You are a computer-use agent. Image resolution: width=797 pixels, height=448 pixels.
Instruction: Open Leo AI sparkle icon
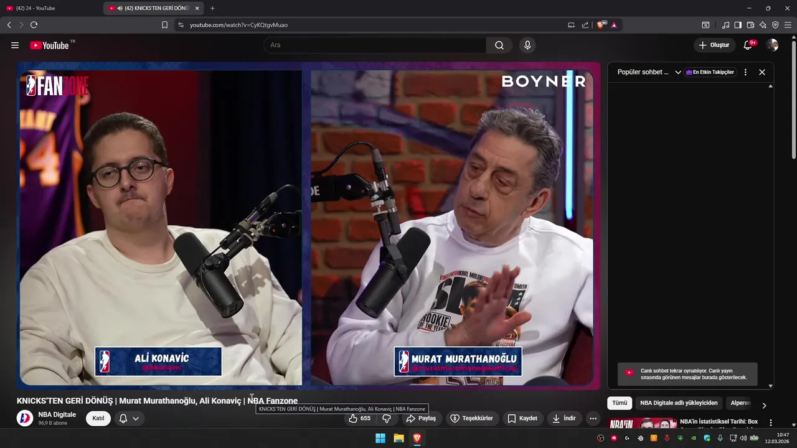click(x=763, y=25)
